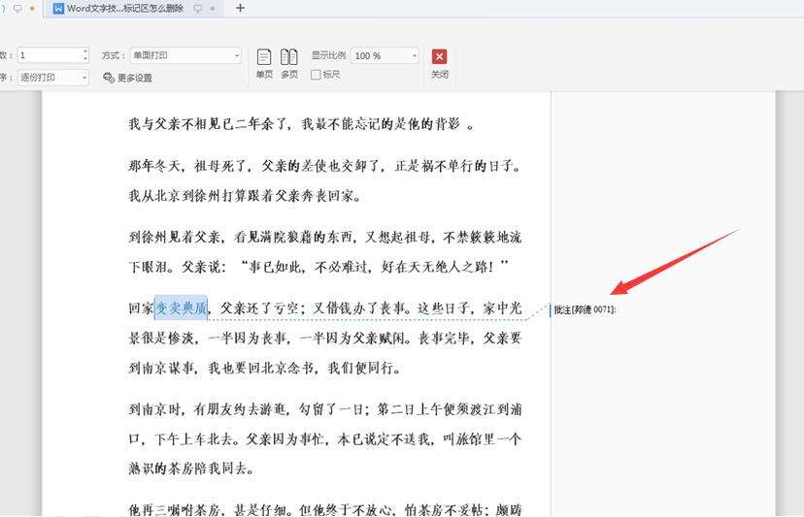Viewport: 804px width, 517px height.
Task: Click the gray dot on the document tab
Action: (x=213, y=8)
